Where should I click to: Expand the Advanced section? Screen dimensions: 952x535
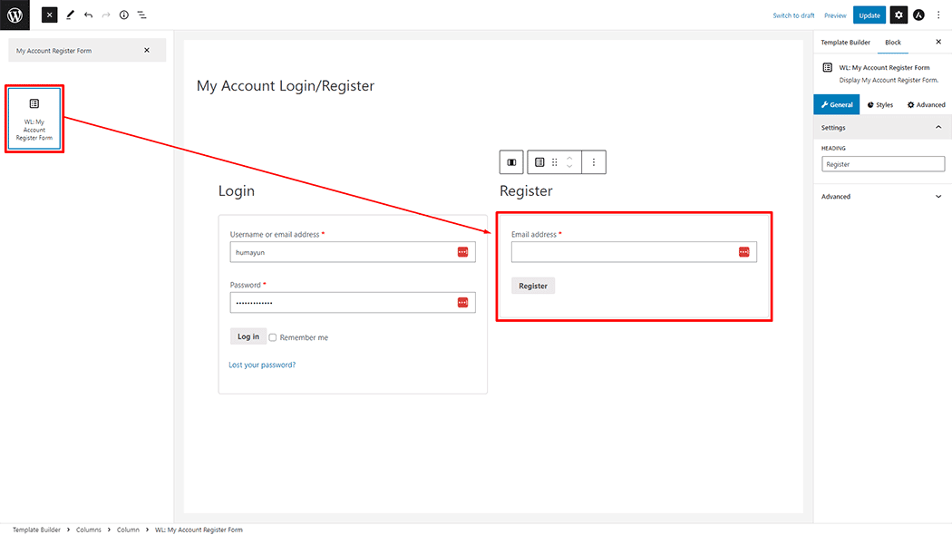[x=882, y=196]
